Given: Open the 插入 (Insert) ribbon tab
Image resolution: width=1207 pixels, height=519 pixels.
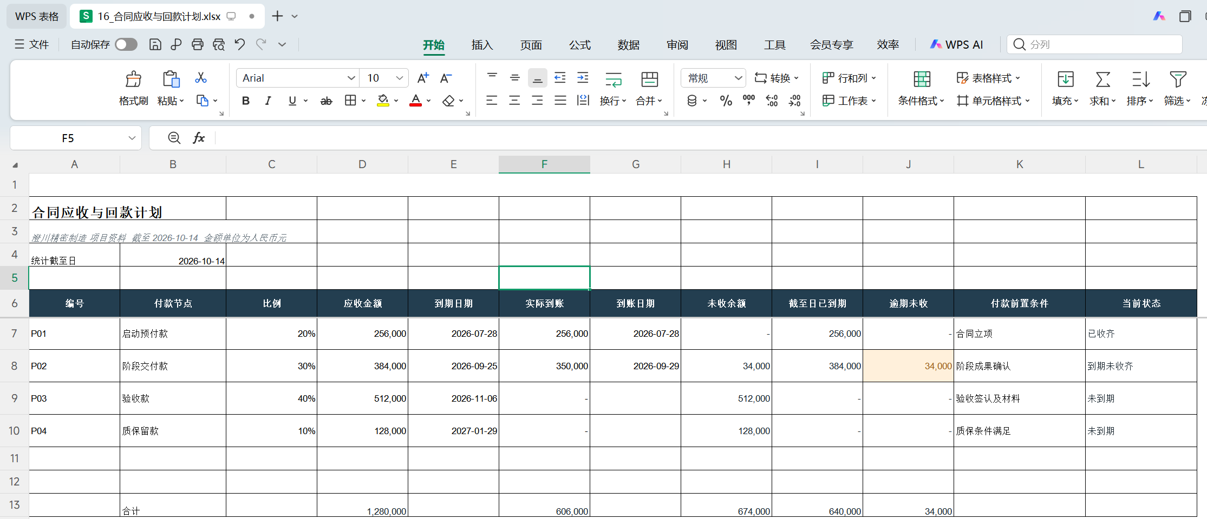Looking at the screenshot, I should (x=482, y=45).
